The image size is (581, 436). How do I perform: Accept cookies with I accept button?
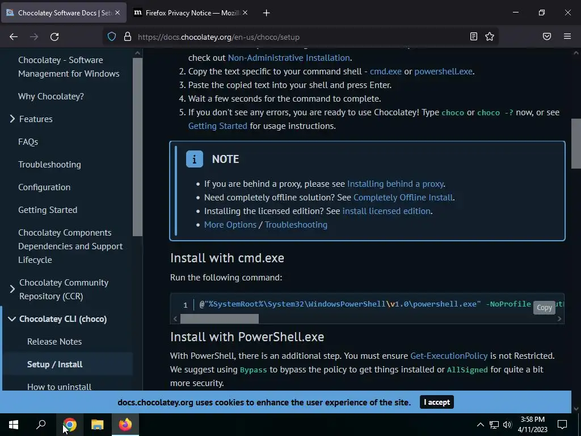coord(436,403)
